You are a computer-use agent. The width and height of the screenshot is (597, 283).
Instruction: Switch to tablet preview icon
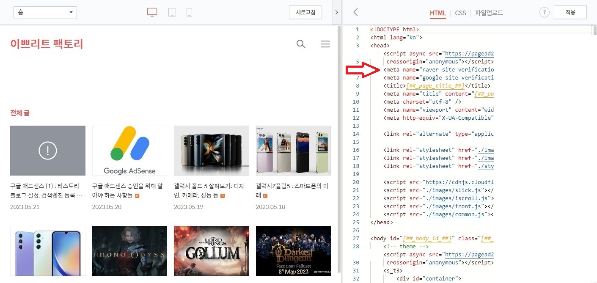(172, 12)
